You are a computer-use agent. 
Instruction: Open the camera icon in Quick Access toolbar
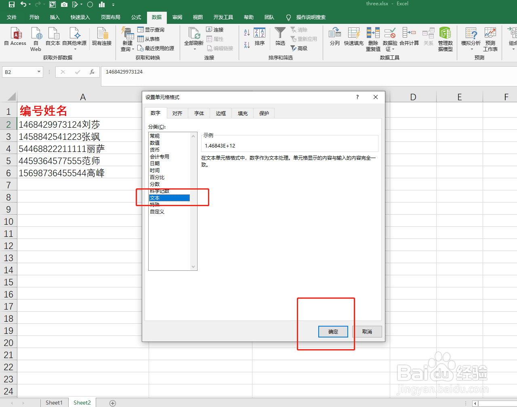coord(64,4)
